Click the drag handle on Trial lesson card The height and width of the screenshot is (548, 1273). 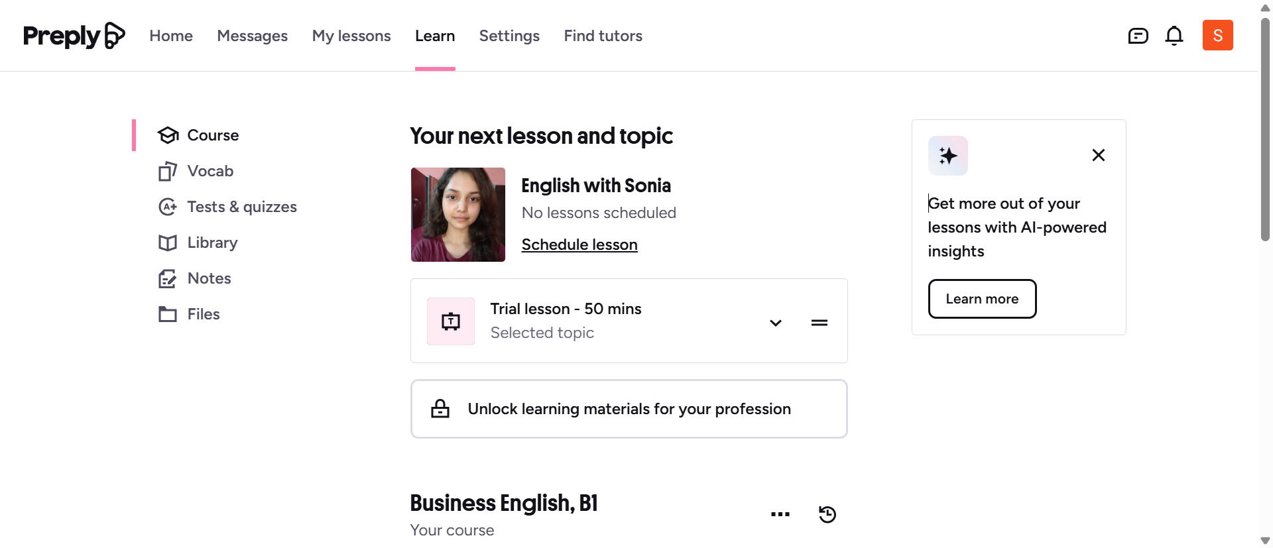coord(819,323)
